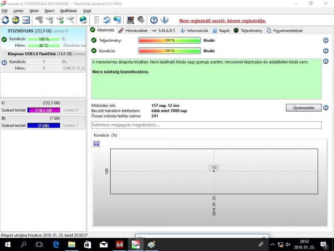
Task: Select the Kingmax USB3.0 FlashDisk entry
Action: click(43, 61)
